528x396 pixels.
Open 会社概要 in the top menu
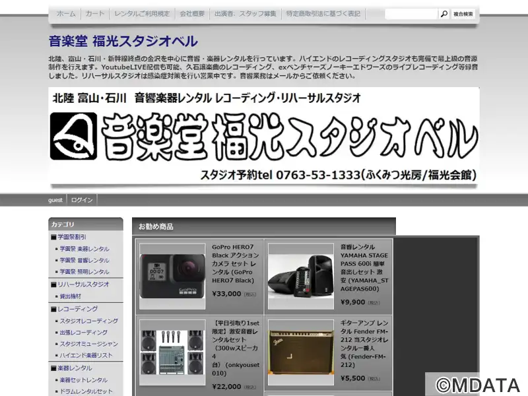192,14
